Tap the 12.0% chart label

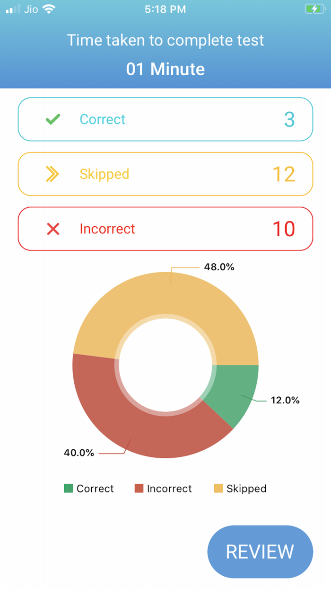point(285,400)
